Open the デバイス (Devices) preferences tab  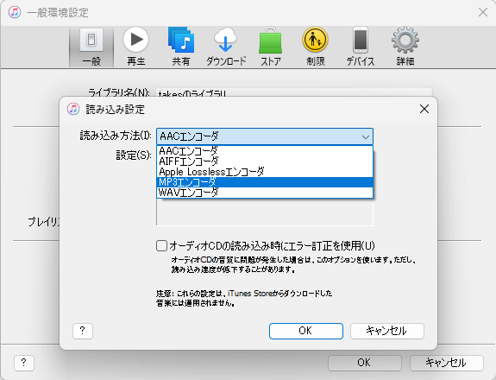[x=361, y=47]
